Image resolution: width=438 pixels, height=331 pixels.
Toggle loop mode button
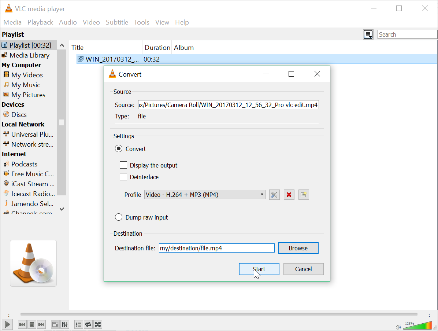point(88,324)
